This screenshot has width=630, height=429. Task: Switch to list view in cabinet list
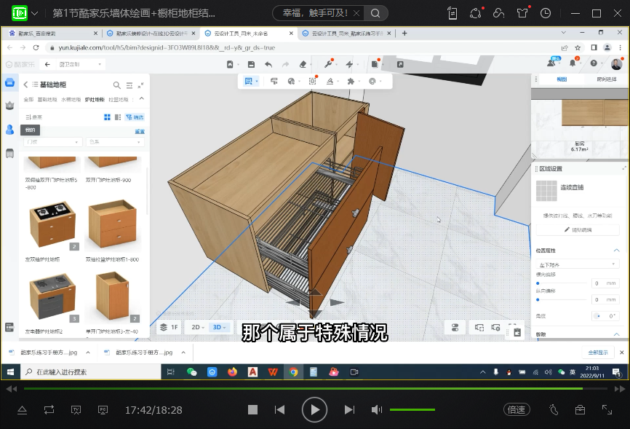(x=118, y=117)
